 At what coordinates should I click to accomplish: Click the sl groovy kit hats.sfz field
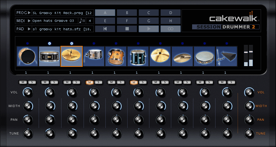tap(63, 29)
